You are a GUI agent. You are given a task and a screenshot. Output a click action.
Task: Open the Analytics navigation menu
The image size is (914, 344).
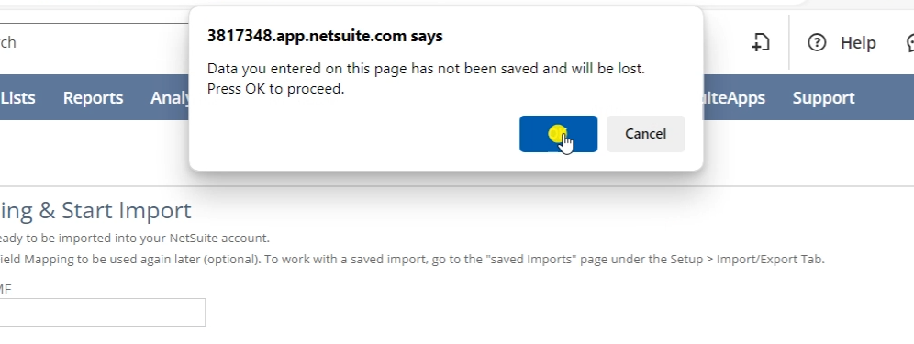(x=170, y=97)
